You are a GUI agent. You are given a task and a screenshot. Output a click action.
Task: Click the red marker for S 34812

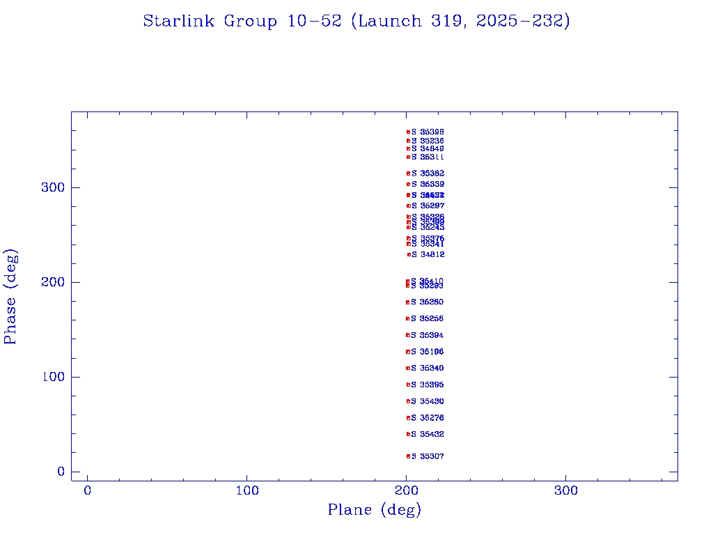pos(409,254)
